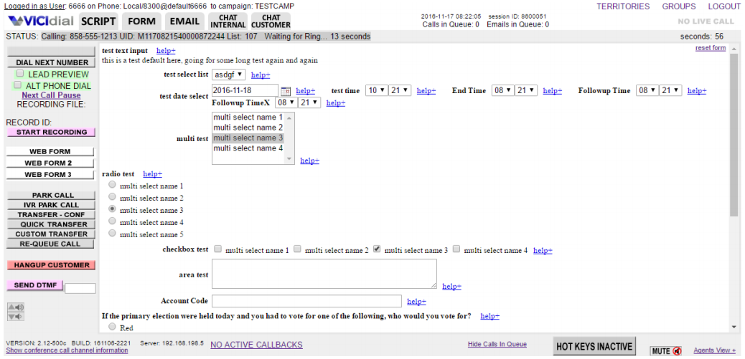Click the scrollbar down arrow in form panel
745x359 pixels.
(734, 327)
